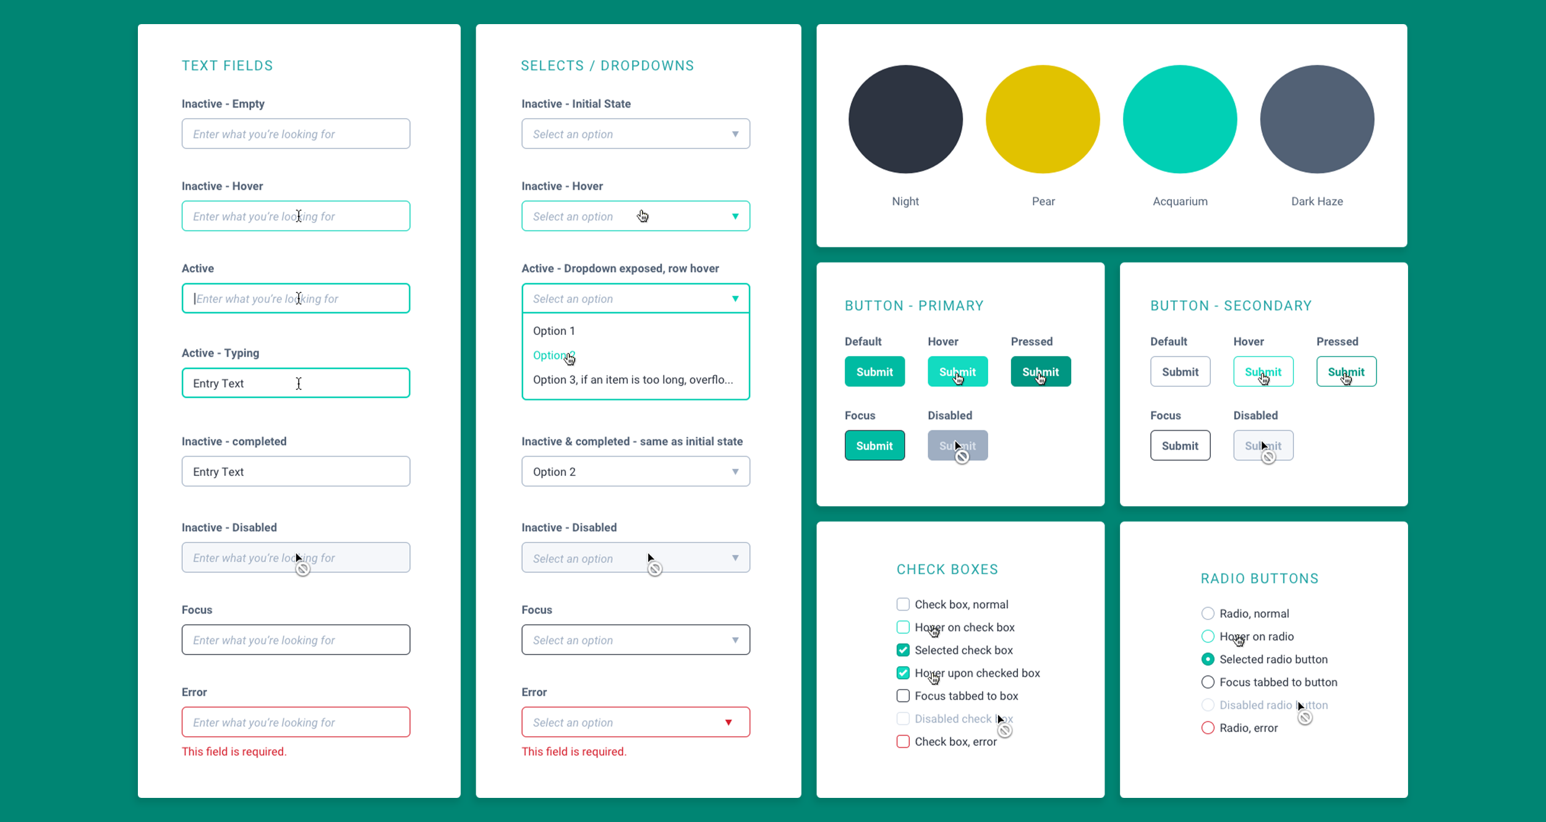Click the Primary Submit default button

(874, 372)
